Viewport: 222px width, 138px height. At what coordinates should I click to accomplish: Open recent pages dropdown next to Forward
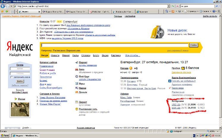coord(11,6)
